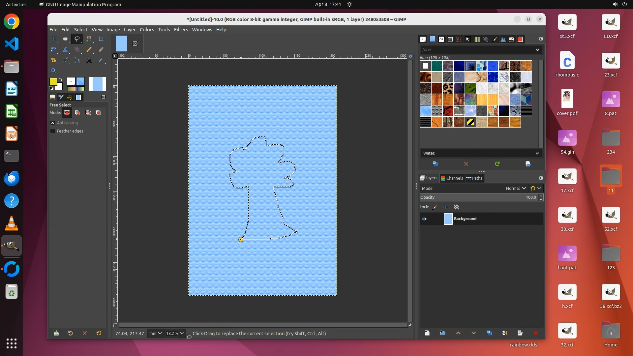Open the layer Mode Normal dropdown
Viewport: 633px width, 356px height.
pyautogui.click(x=516, y=188)
